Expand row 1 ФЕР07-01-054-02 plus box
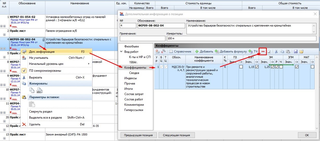Viewport: 320px width, 141px height. click(x=2, y=26)
